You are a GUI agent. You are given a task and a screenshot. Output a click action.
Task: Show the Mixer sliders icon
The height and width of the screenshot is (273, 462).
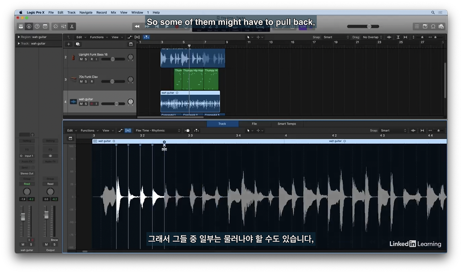[x=64, y=26]
